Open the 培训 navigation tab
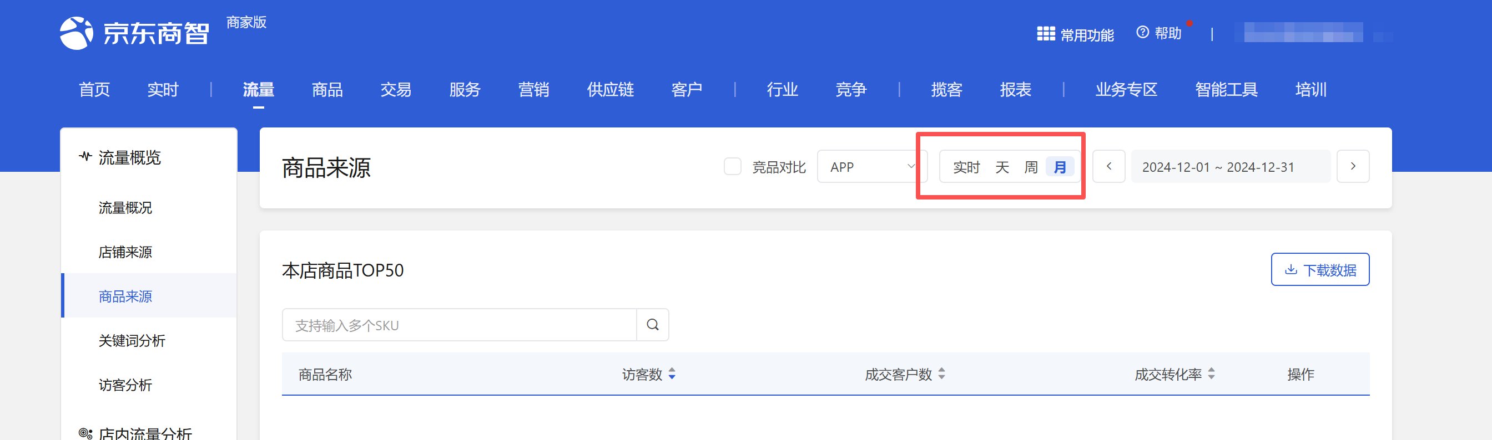Image resolution: width=1492 pixels, height=440 pixels. coord(1311,90)
